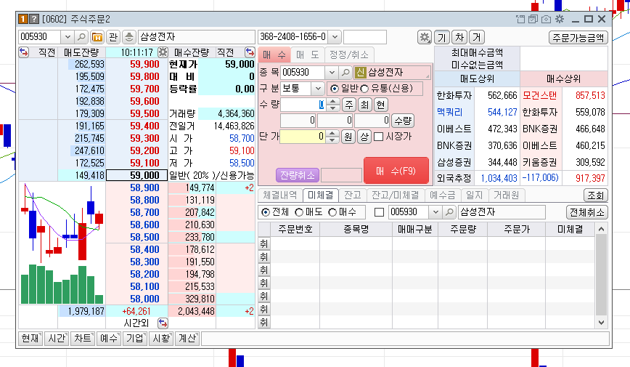The height and width of the screenshot is (367, 630).
Task: Click the red 매수(F9) buy button
Action: click(396, 171)
